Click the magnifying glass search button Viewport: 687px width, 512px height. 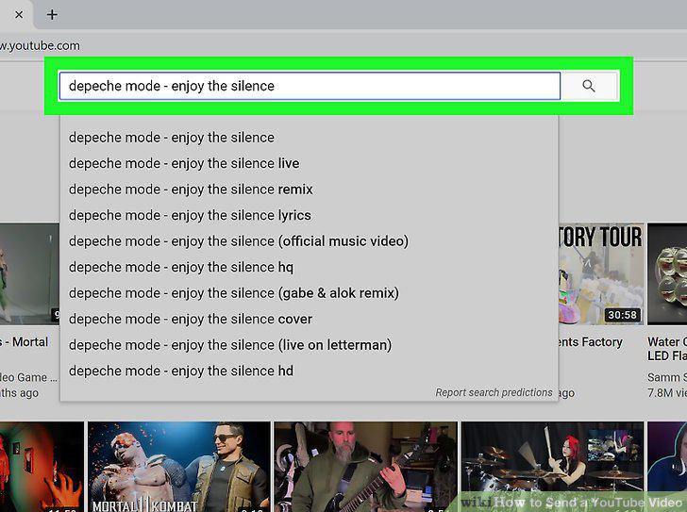pos(589,86)
